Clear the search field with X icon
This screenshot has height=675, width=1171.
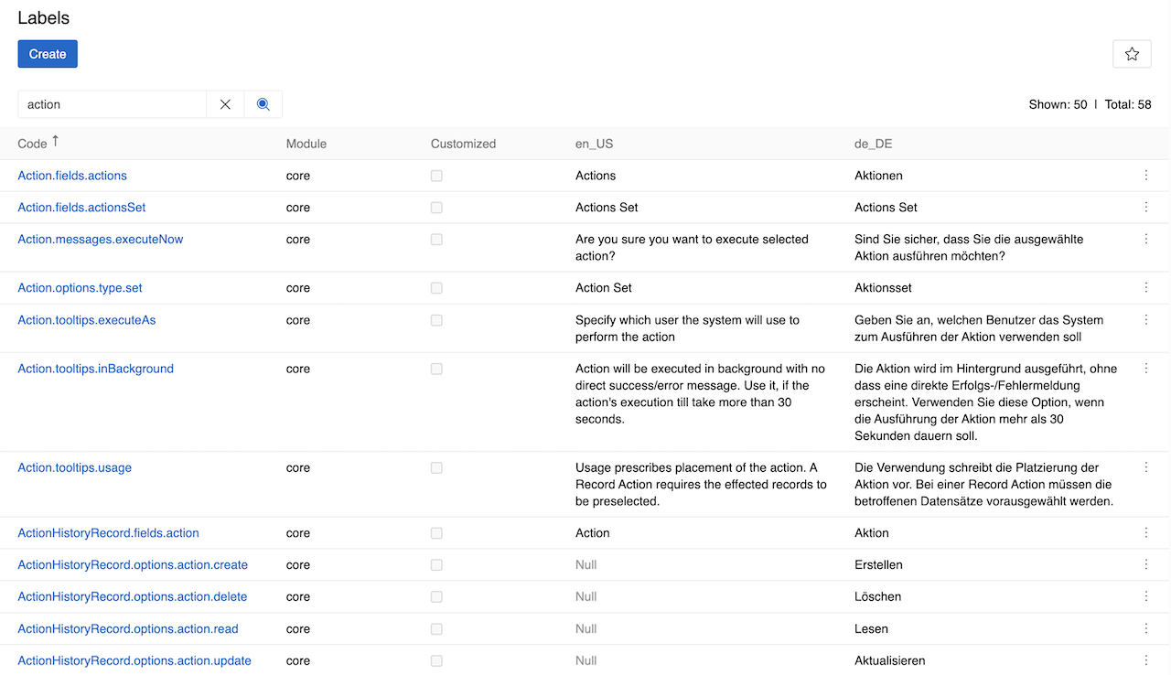225,104
